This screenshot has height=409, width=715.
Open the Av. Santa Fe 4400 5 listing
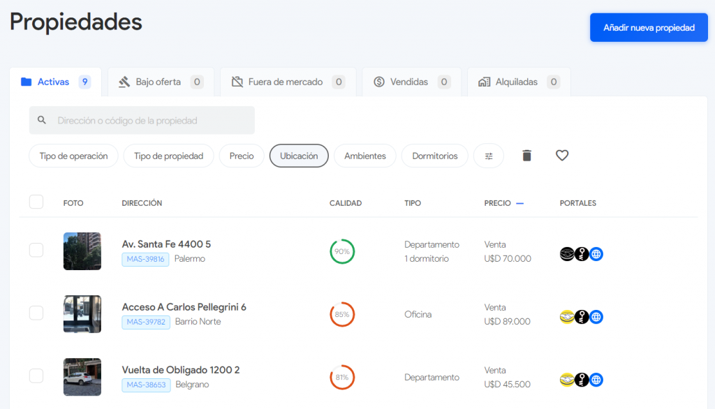[166, 244]
